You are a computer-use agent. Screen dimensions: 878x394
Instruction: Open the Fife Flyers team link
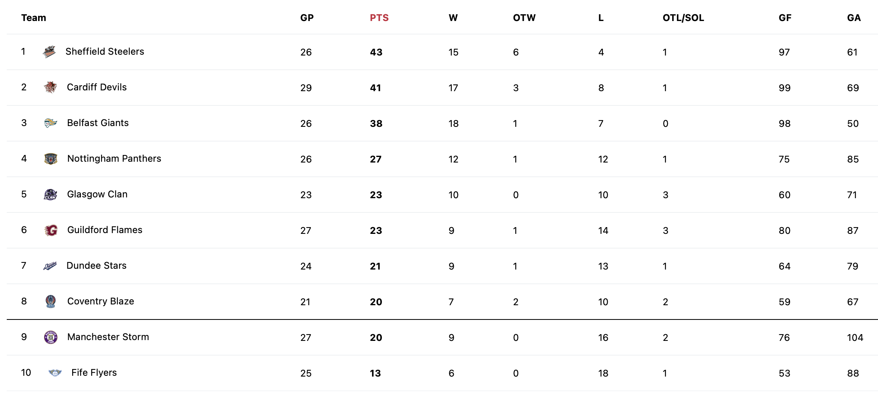(94, 373)
